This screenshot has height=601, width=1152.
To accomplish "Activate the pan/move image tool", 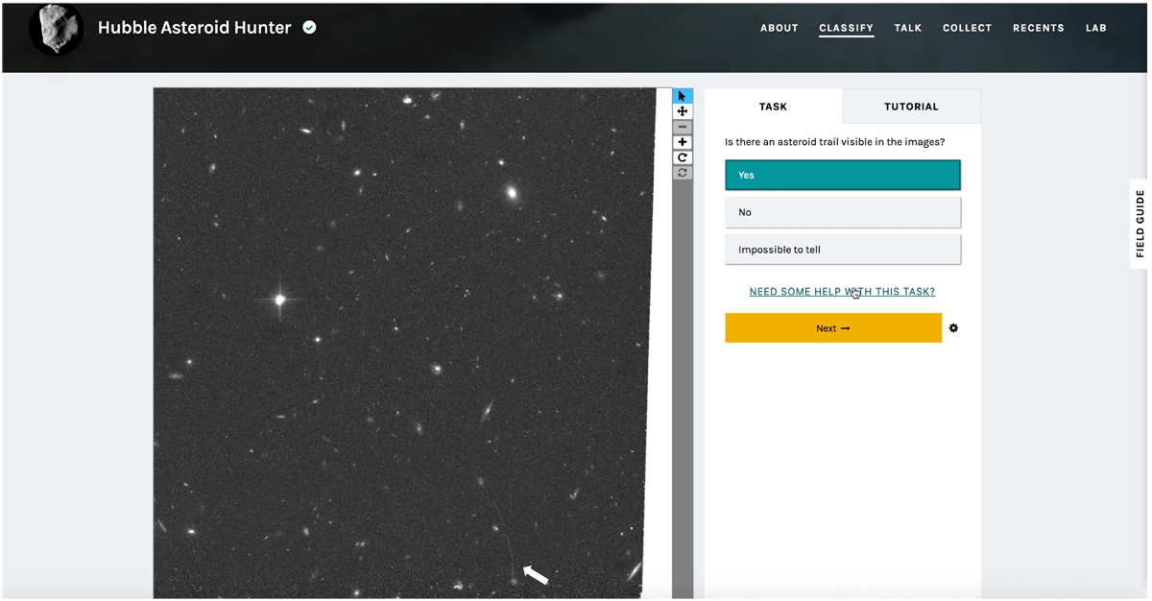I will coord(682,111).
